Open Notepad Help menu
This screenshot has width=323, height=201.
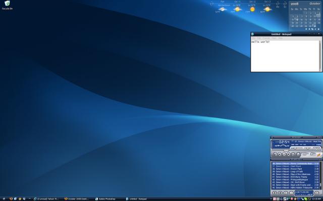coord(281,38)
